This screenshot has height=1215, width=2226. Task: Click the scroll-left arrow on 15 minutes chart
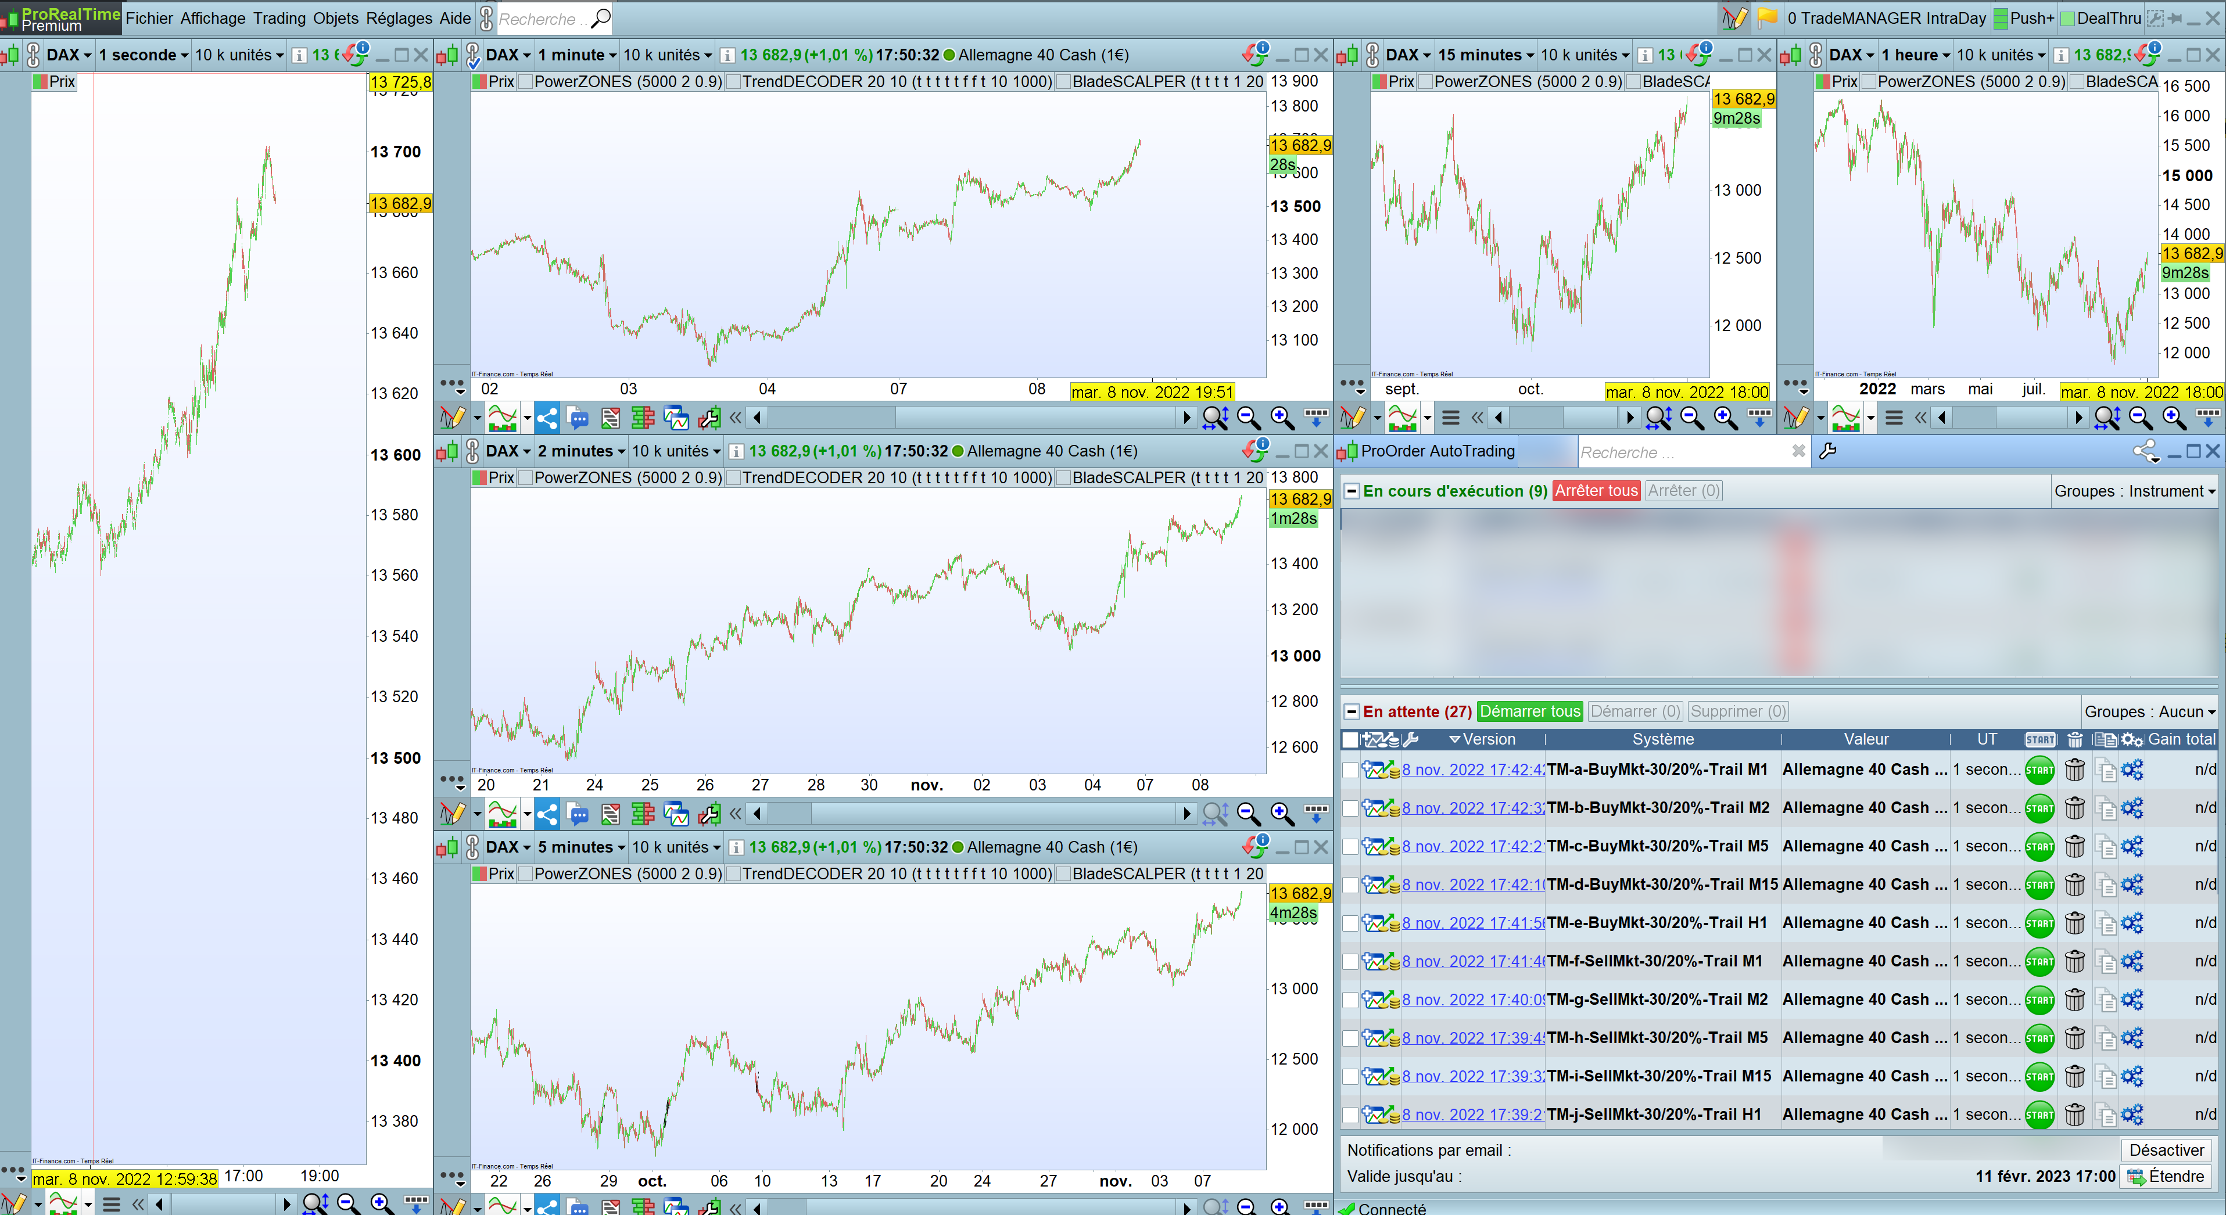(1499, 419)
